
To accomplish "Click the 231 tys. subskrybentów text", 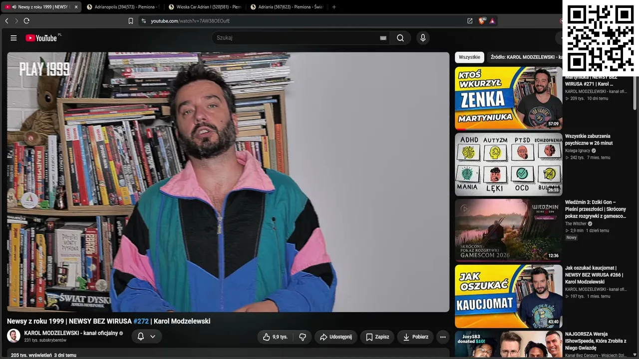I will (x=45, y=341).
